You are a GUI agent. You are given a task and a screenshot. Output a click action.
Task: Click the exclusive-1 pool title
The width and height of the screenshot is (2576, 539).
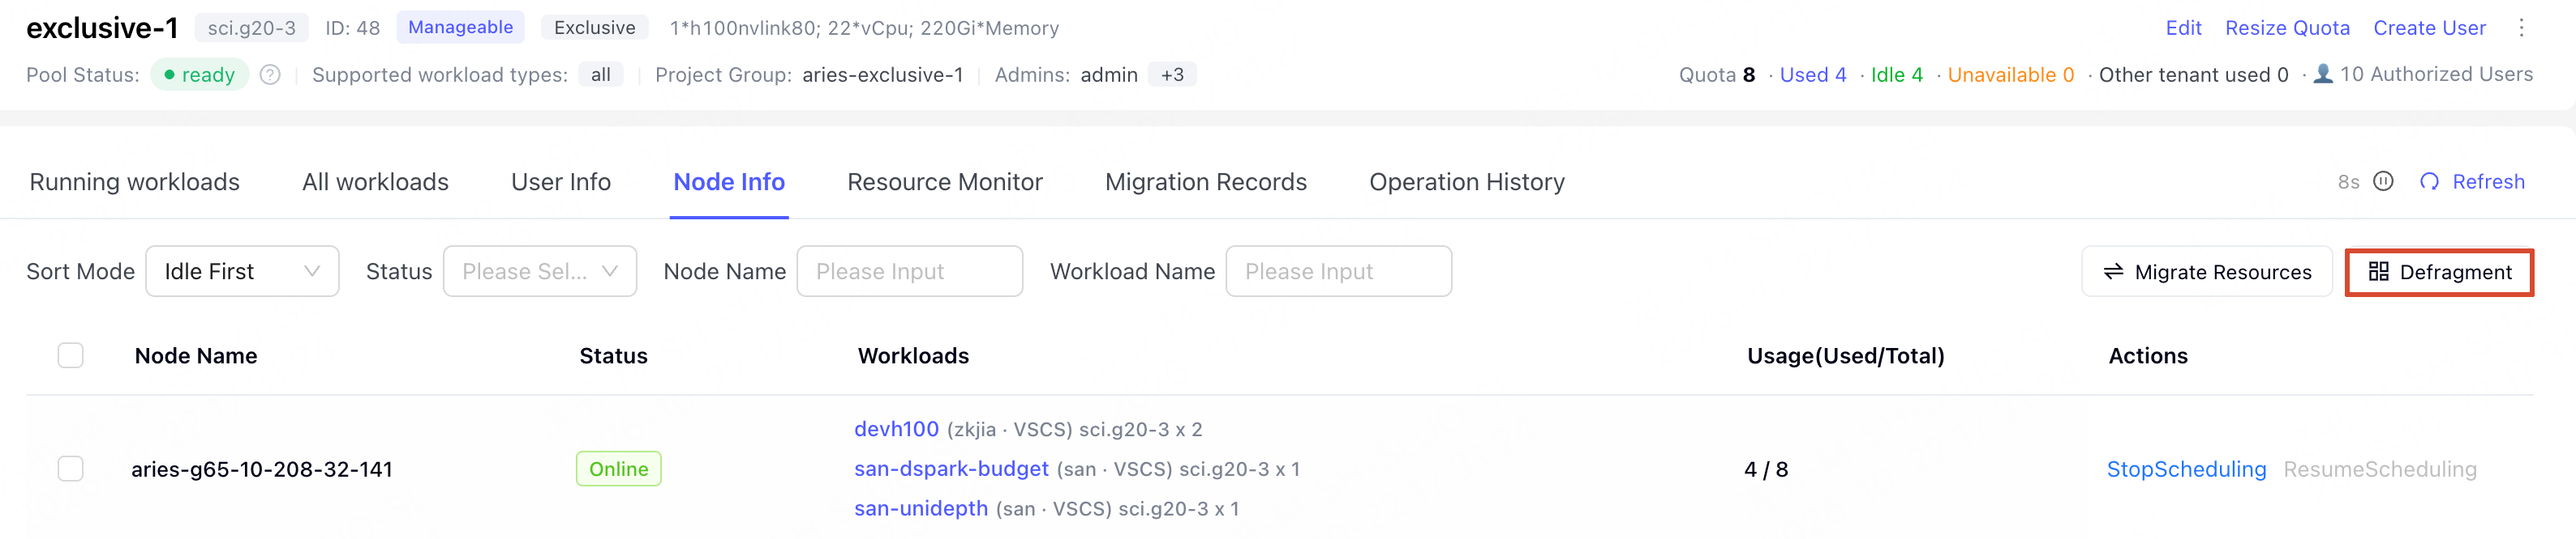click(102, 28)
